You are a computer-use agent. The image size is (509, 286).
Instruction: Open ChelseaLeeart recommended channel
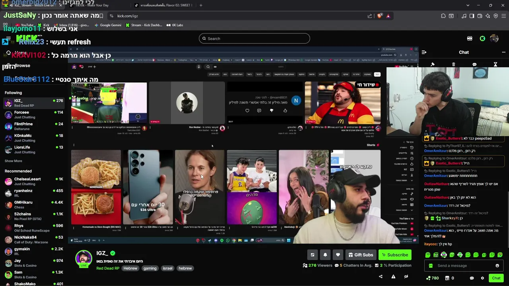[33, 182]
